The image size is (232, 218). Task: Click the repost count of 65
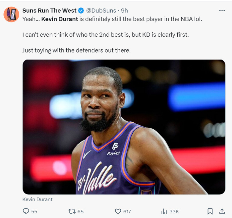pyautogui.click(x=81, y=211)
